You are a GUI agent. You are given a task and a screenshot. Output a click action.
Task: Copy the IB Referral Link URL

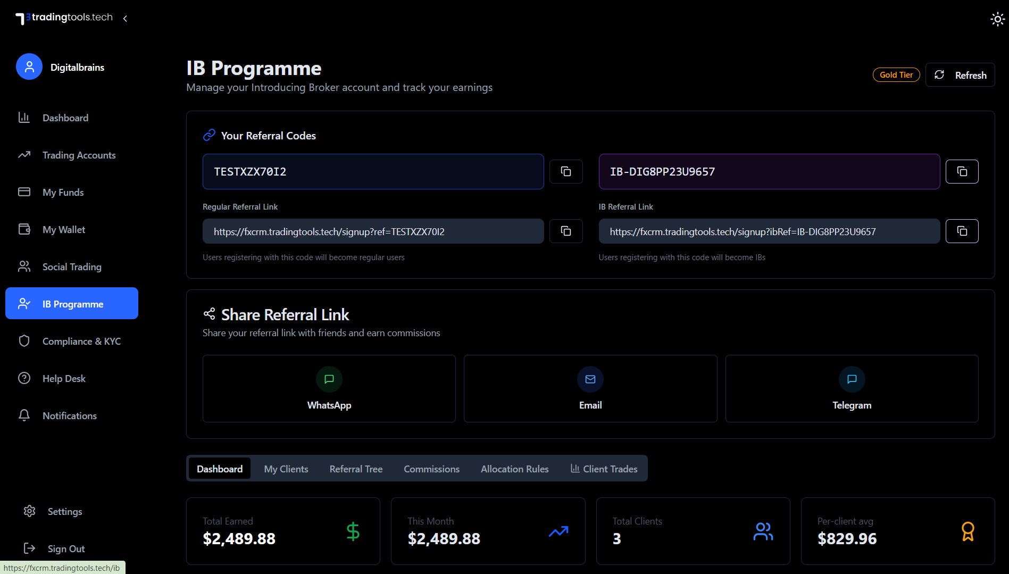pos(962,231)
